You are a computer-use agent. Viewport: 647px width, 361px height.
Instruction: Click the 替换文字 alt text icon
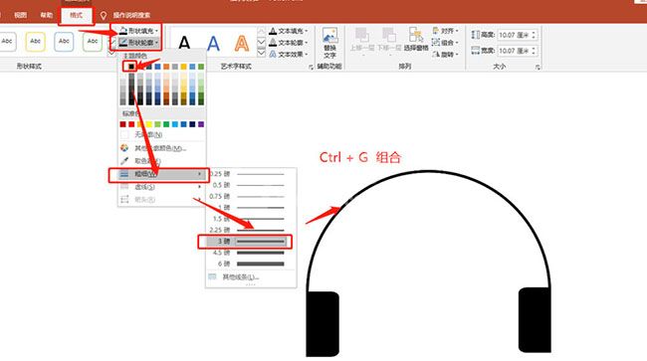point(329,43)
